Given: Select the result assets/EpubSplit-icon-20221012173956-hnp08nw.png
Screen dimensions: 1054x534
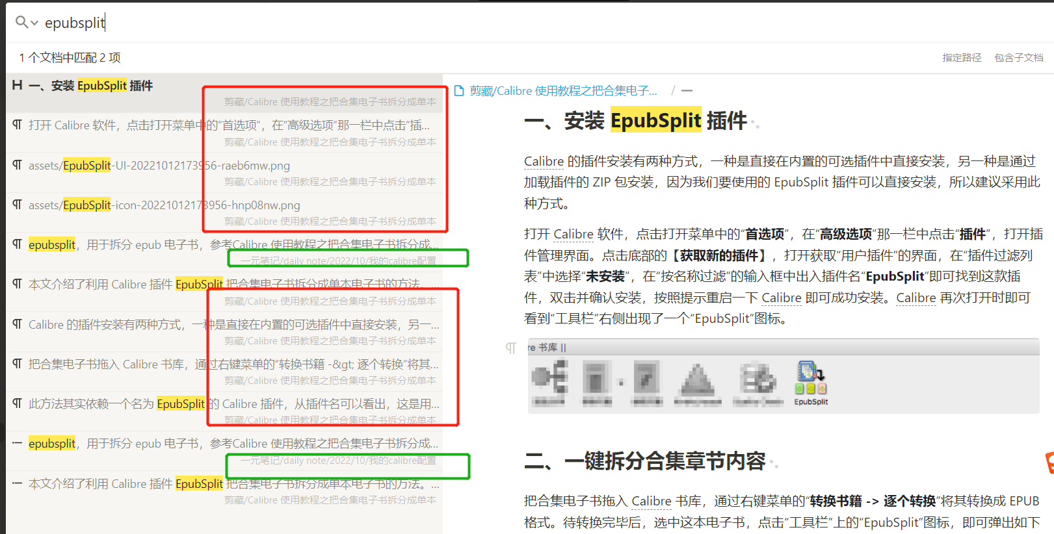Looking at the screenshot, I should [x=224, y=212].
